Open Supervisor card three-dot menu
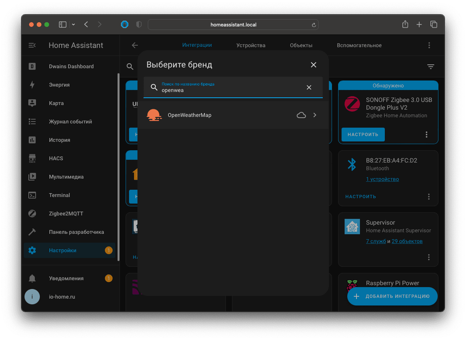Screen dimensions: 466x340 pyautogui.click(x=429, y=257)
